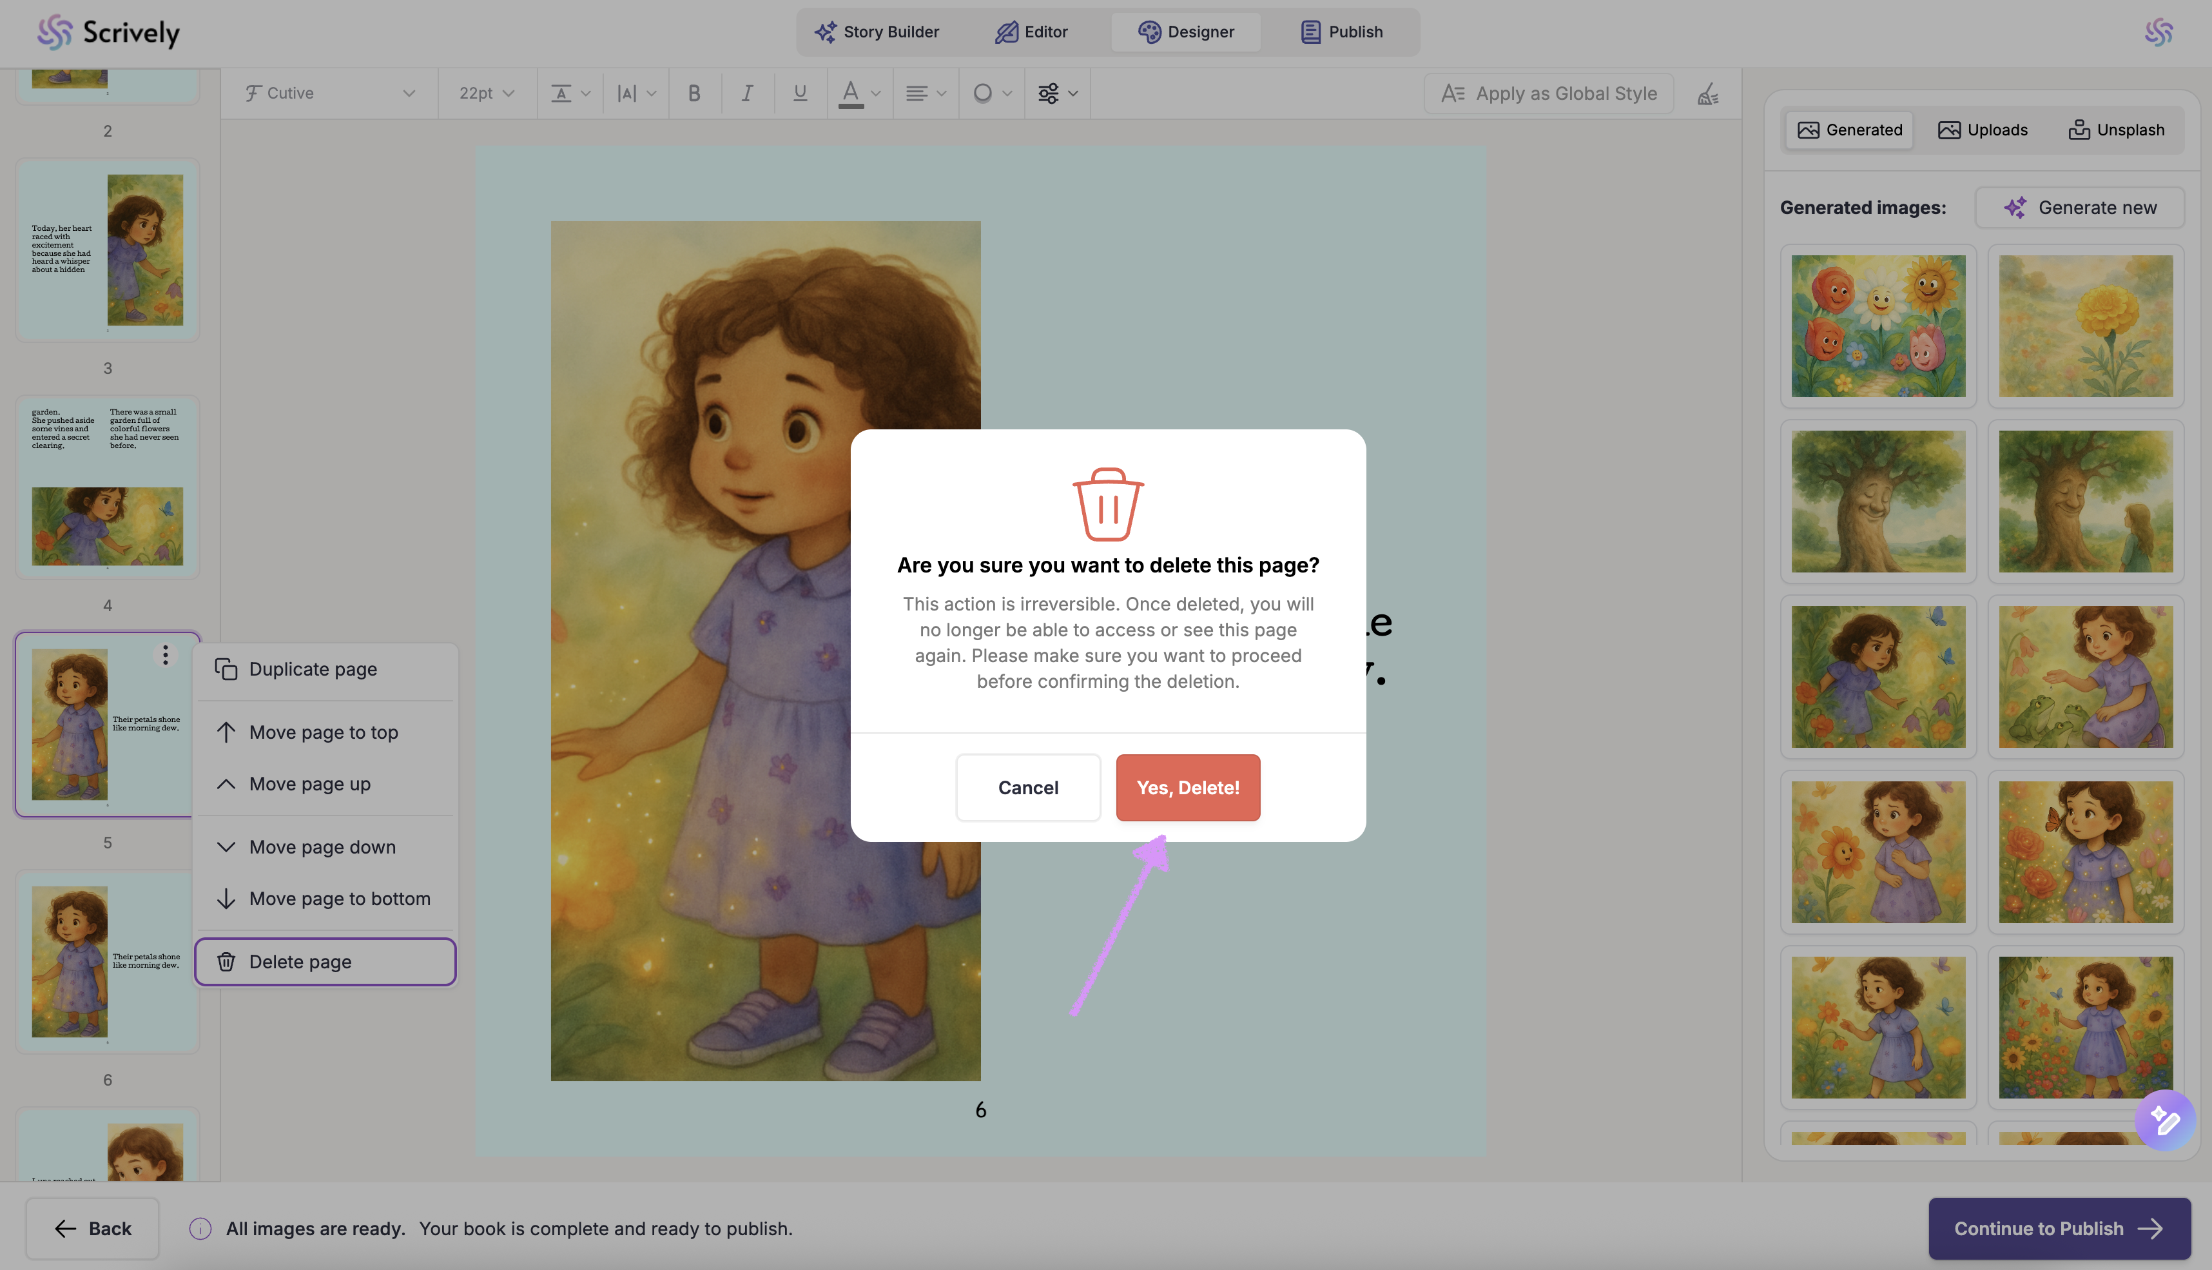The image size is (2212, 1270).
Task: Click the floating magic edit button
Action: click(x=2164, y=1119)
